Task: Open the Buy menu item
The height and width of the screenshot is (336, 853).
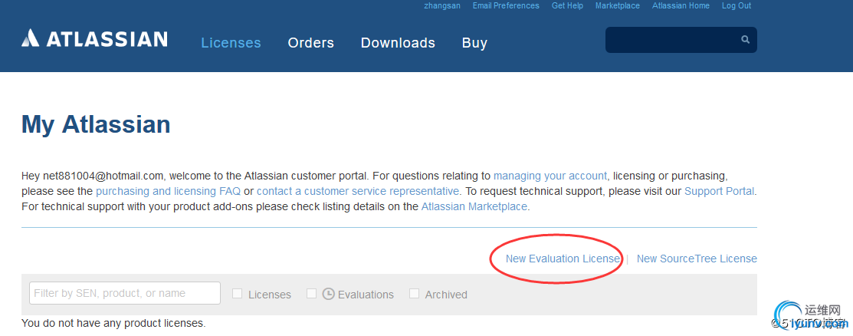Action: (474, 42)
